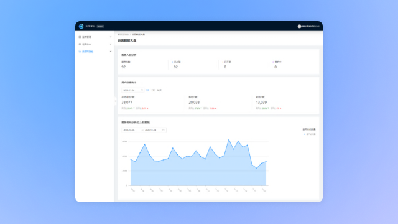Click the 0 value under yellow-dot label
Viewport: 398px width, 224px height.
(x=225, y=67)
